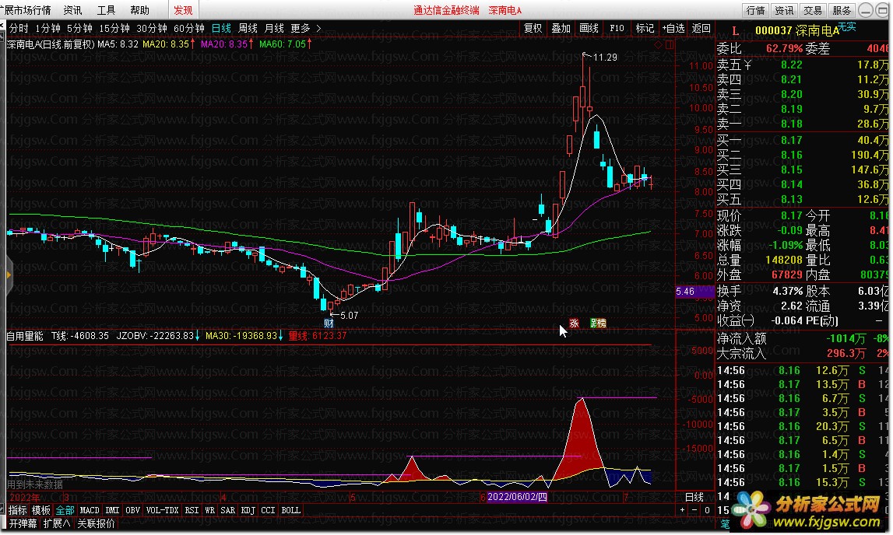The height and width of the screenshot is (535, 893).
Task: Click the 2022/06/02/四 date marker on timeline
Action: point(517,496)
